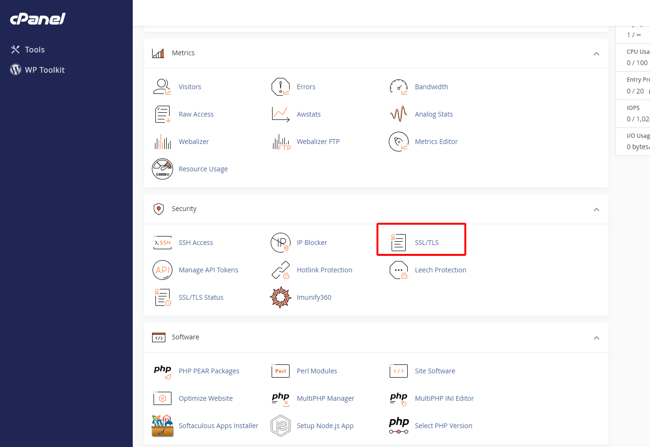Collapse the Metrics section
650x447 pixels.
[x=596, y=54]
